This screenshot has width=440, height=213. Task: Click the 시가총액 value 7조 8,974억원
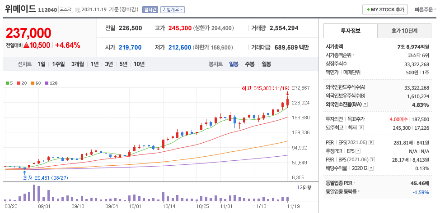(413, 47)
